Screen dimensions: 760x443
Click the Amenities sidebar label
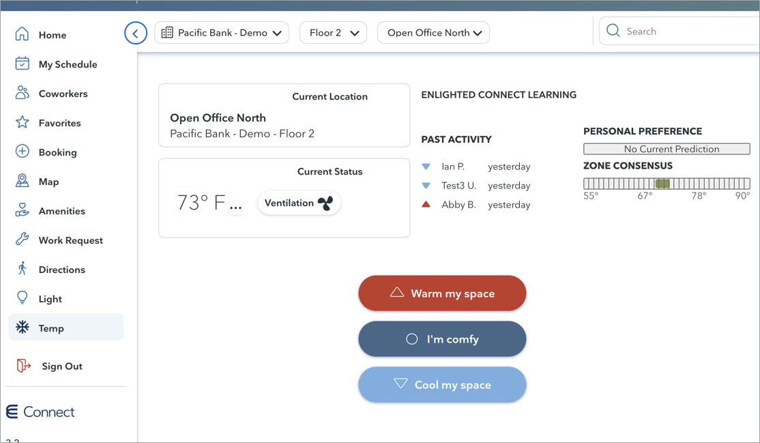pos(62,211)
